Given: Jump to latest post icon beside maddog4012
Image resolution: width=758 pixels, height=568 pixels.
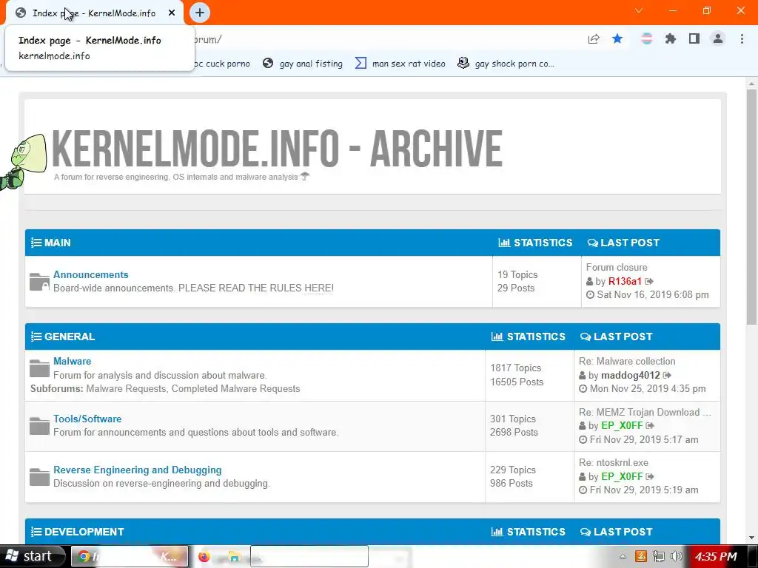Looking at the screenshot, I should [x=667, y=375].
